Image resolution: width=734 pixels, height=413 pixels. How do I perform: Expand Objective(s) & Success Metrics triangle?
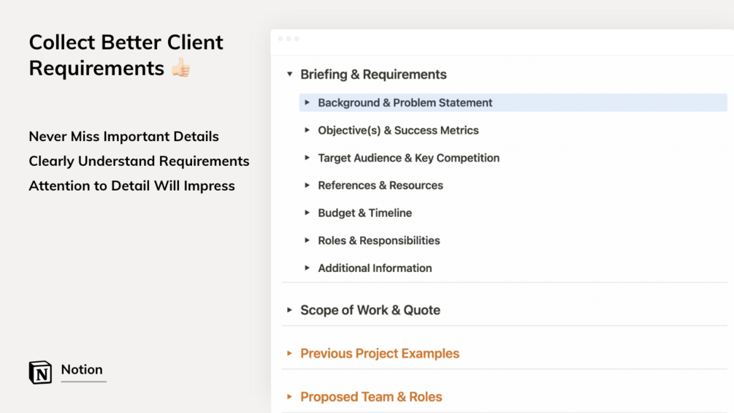click(x=307, y=130)
